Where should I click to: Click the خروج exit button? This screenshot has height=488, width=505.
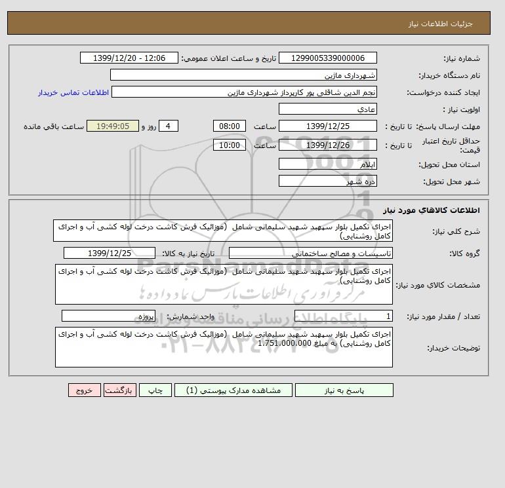85,390
